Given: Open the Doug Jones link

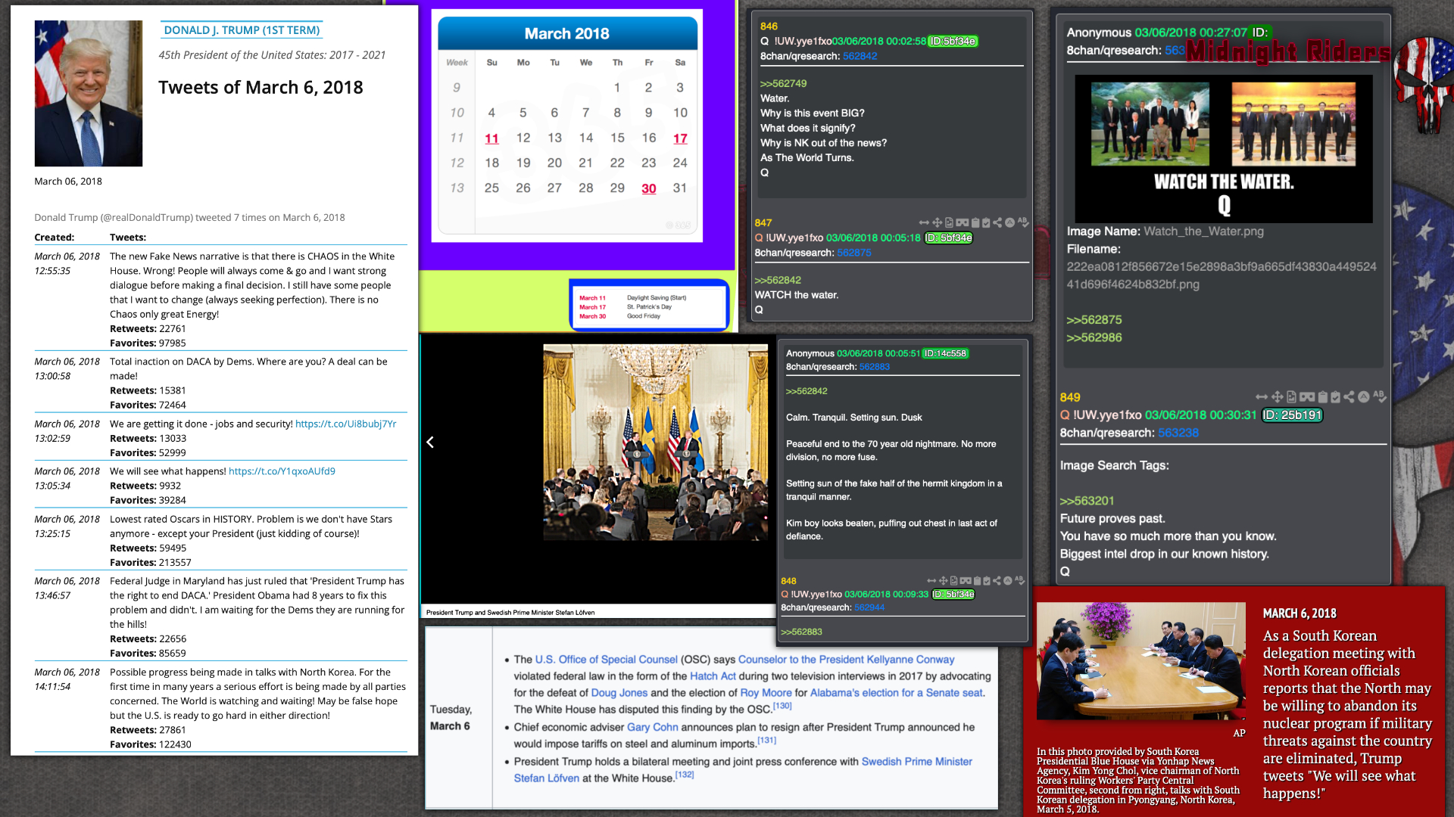Looking at the screenshot, I should click(x=619, y=693).
